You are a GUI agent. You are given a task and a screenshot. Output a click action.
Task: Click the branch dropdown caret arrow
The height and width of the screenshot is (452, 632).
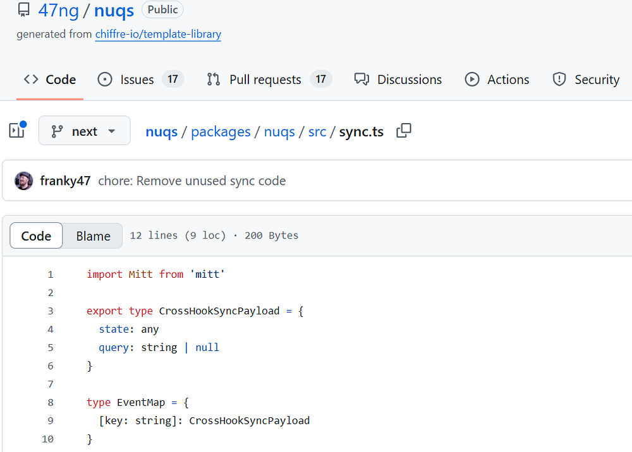click(112, 131)
